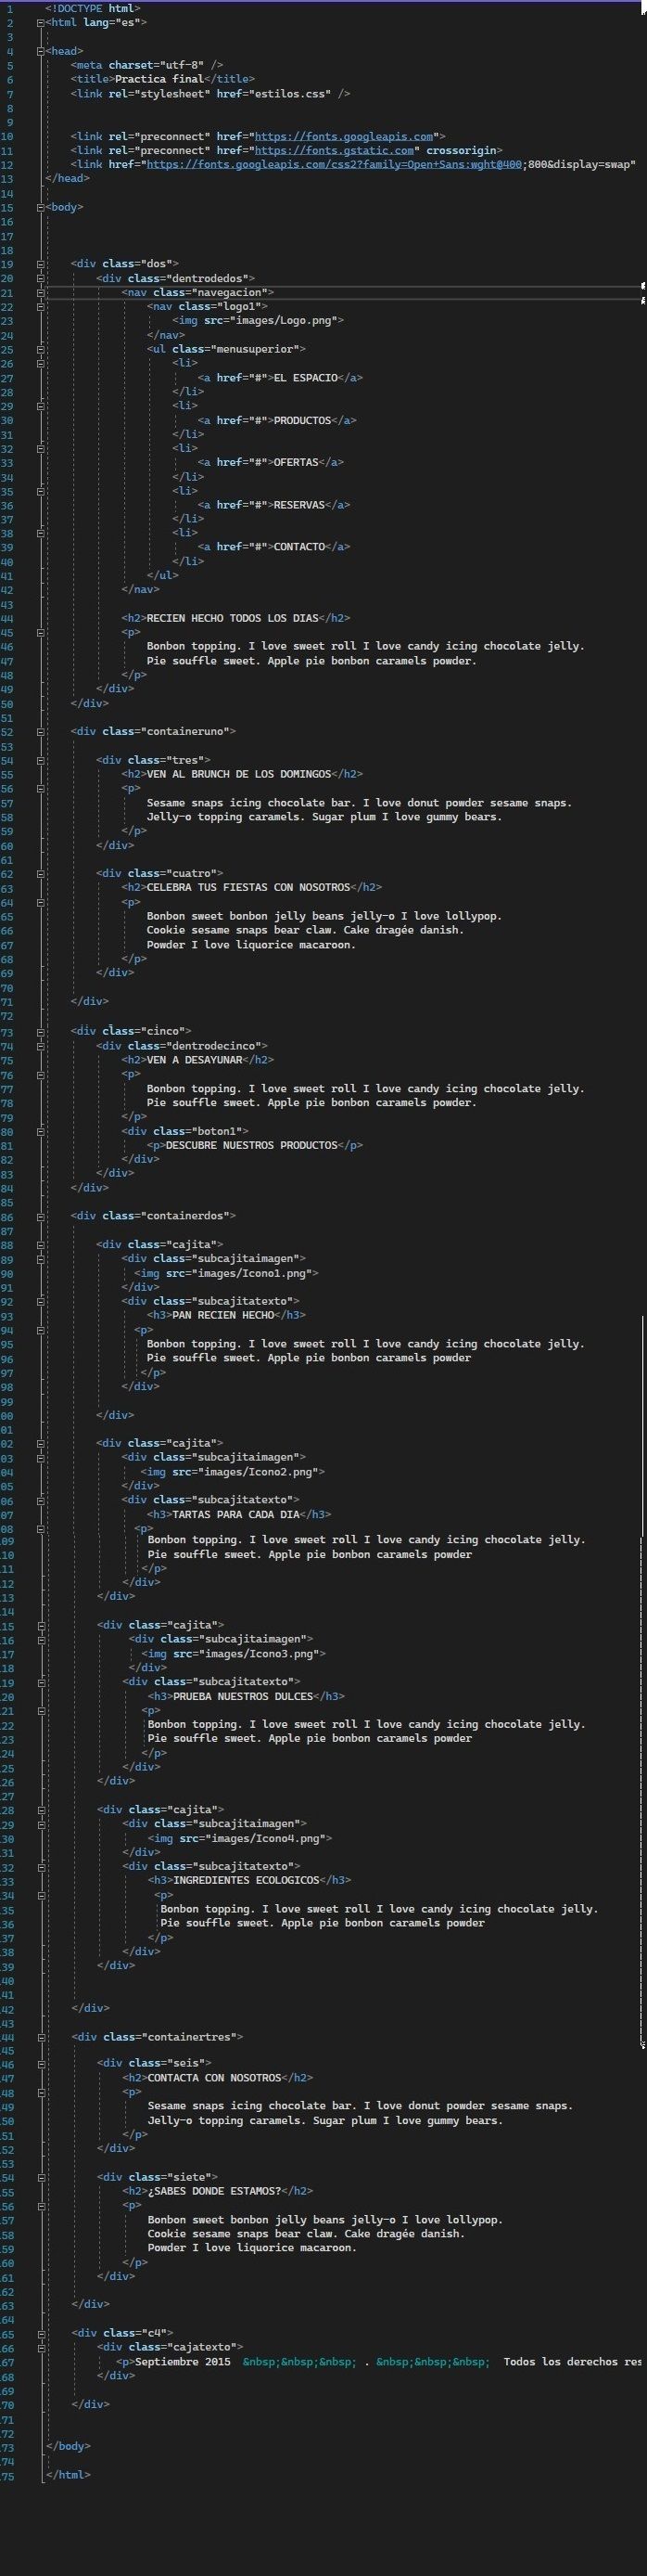Click images/Icono3.png source path
Image resolution: width=647 pixels, height=2576 pixels.
coord(261,1654)
